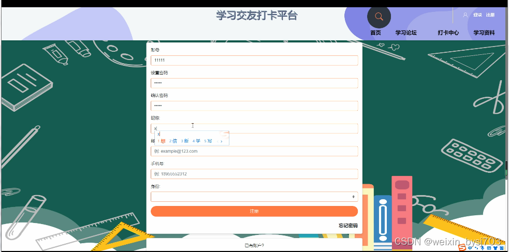Click the user profile icon beside 登录
Viewport: 509px width, 252px height.
tap(465, 15)
